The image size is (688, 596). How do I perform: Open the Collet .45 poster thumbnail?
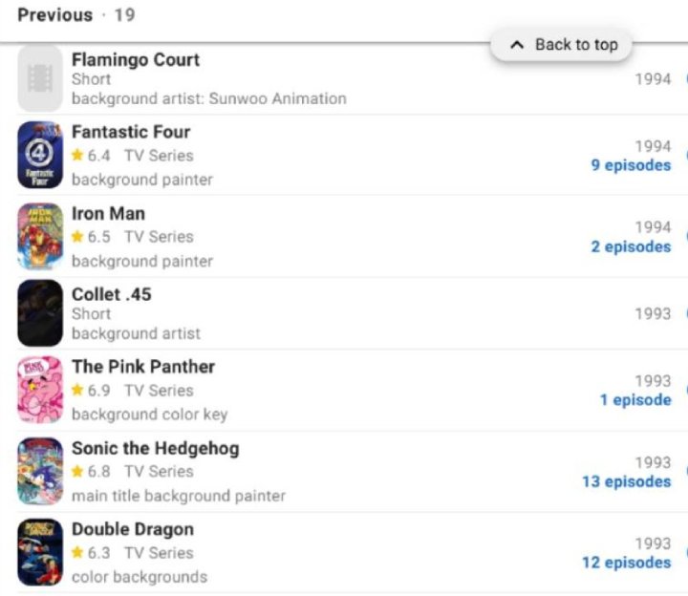coord(40,313)
